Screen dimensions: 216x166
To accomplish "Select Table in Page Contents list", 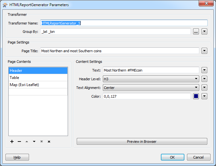I will (x=38, y=78).
